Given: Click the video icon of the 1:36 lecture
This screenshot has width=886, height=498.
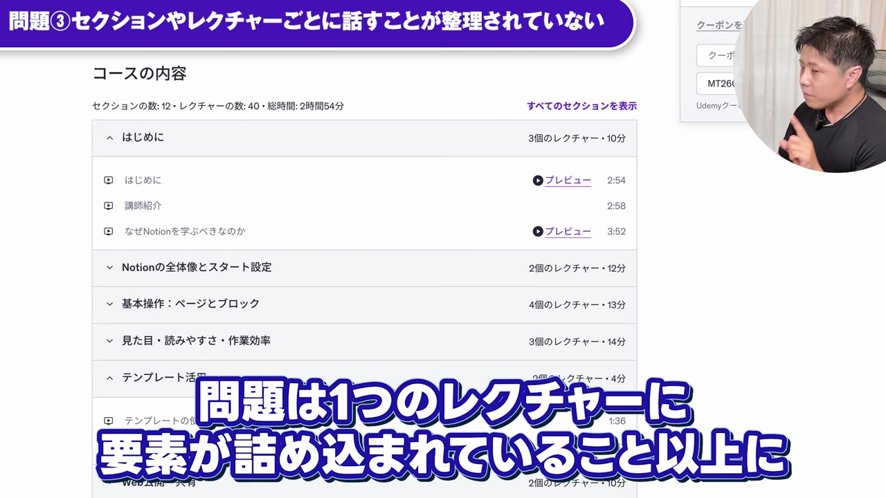Looking at the screenshot, I should click(109, 421).
